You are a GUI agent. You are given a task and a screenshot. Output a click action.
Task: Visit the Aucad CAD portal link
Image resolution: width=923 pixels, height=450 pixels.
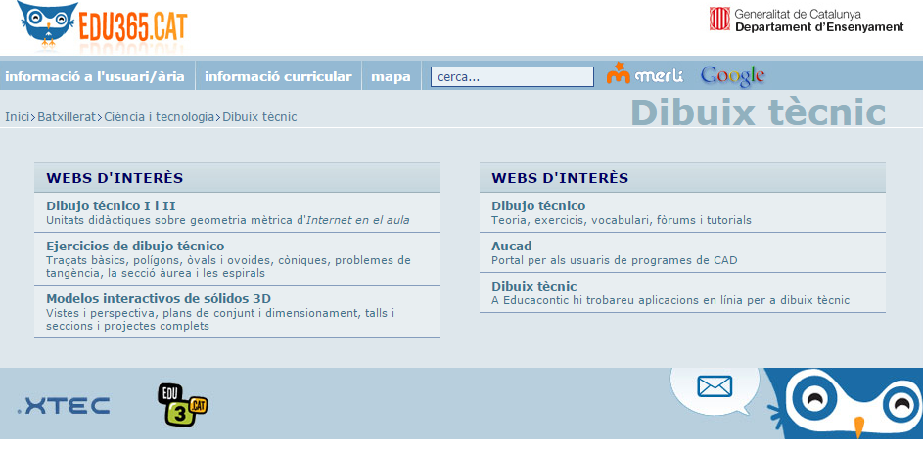511,246
